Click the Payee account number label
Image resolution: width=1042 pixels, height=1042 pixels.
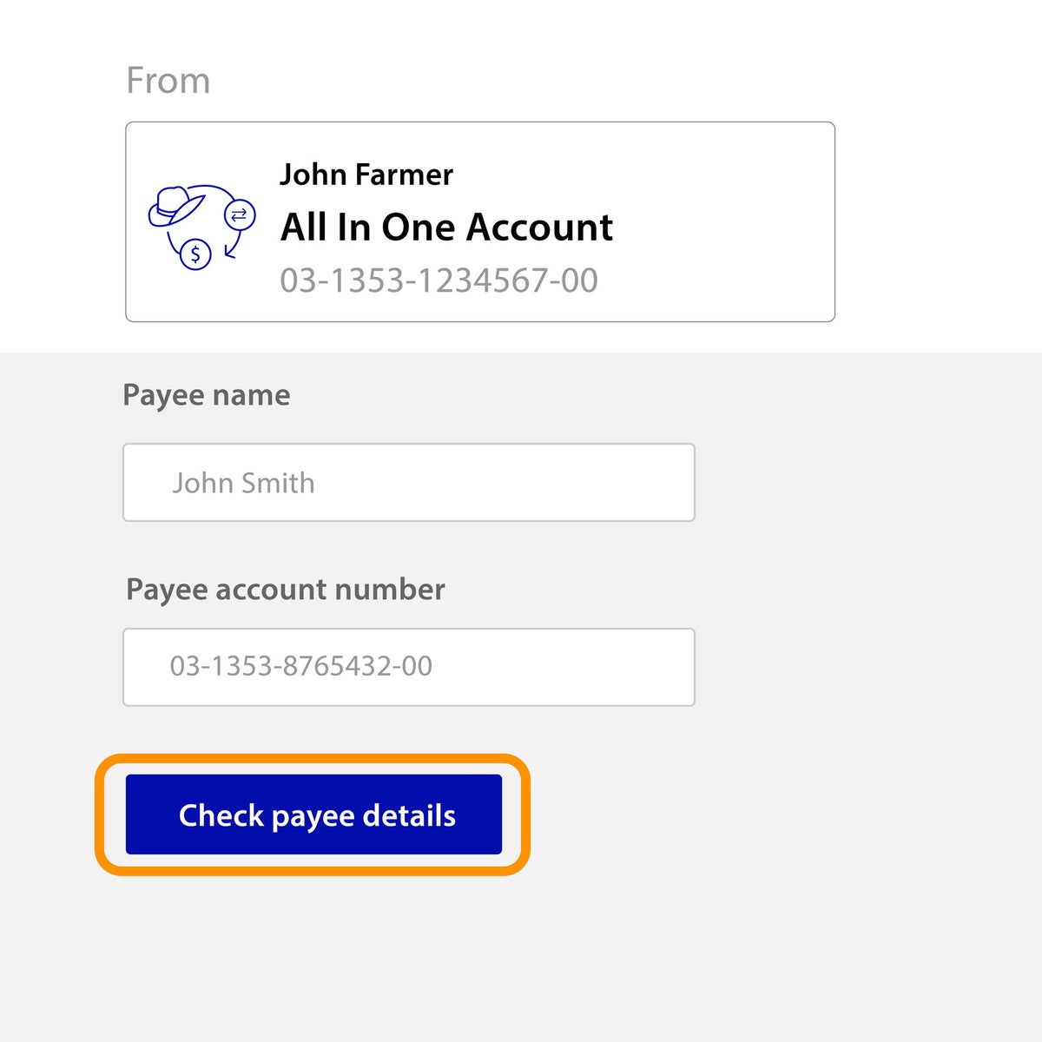tap(286, 590)
